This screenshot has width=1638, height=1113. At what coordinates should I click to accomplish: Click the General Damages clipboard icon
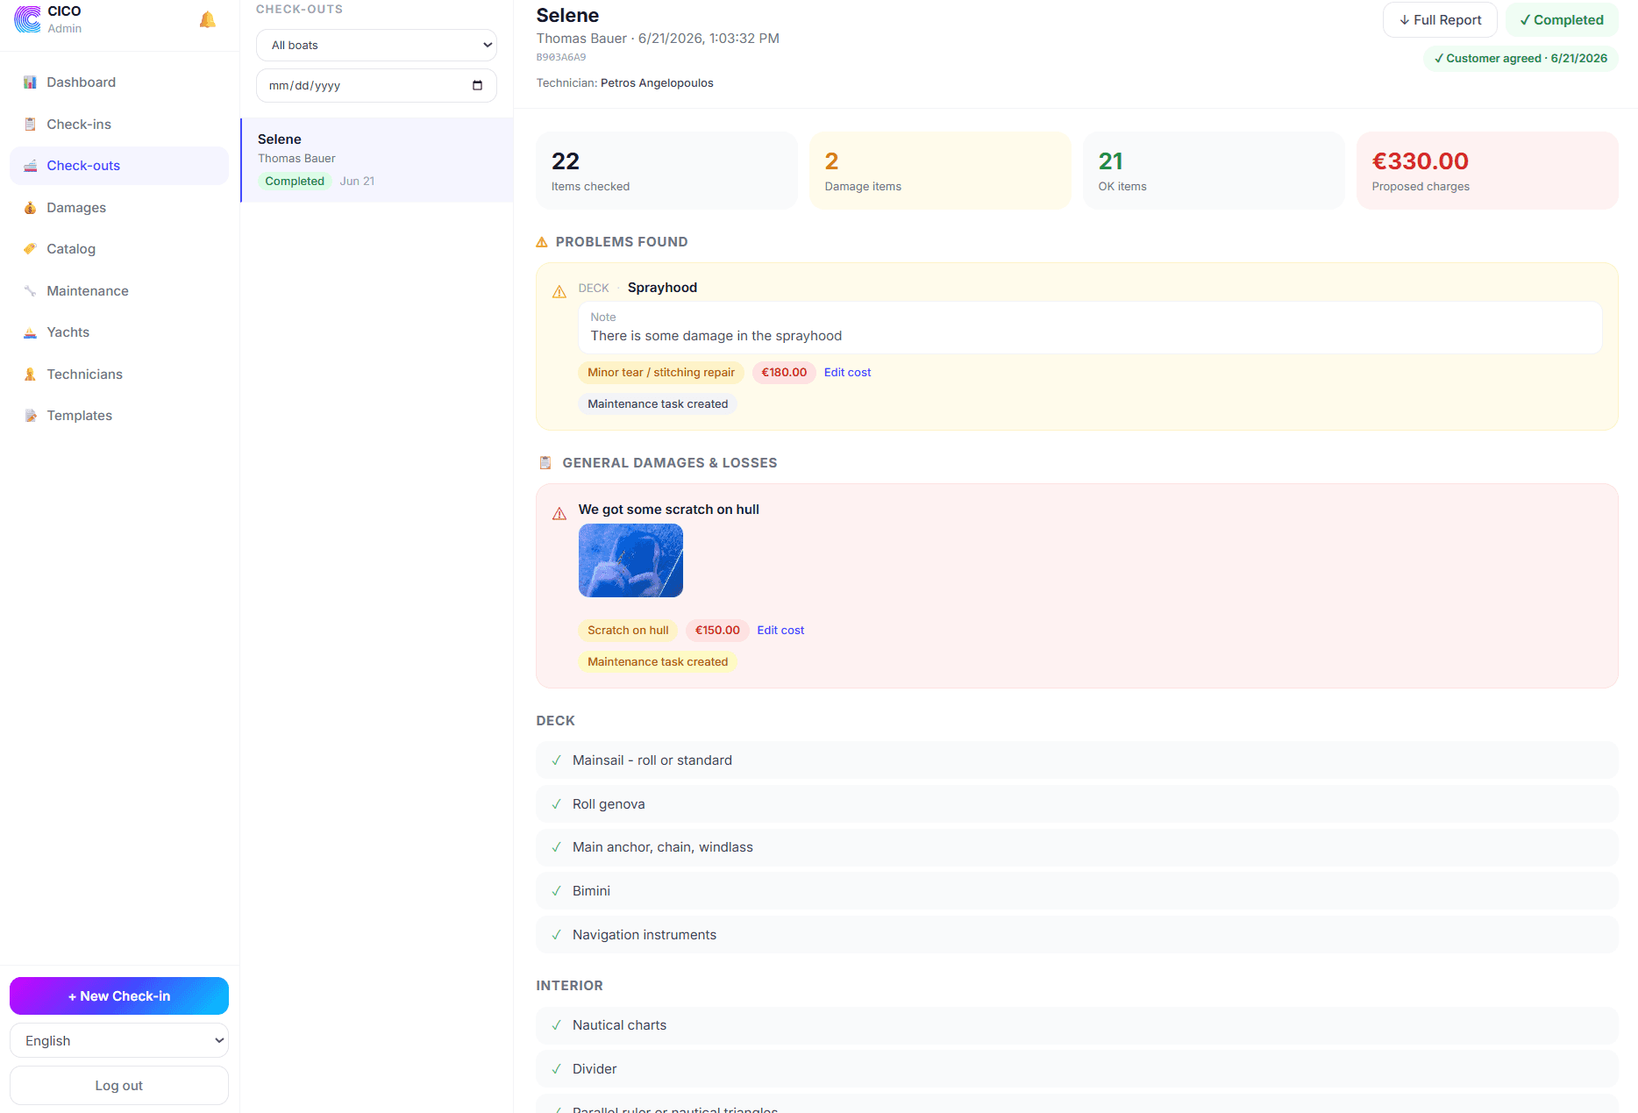(x=545, y=463)
